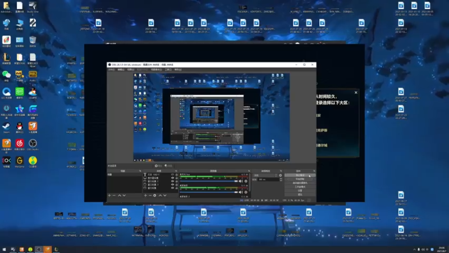The height and width of the screenshot is (253, 449).
Task: Open the Scene Collection menu in OBS
Action: click(x=157, y=70)
